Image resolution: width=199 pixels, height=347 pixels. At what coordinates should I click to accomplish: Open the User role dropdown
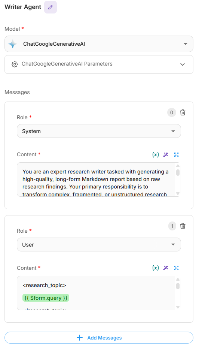99,245
